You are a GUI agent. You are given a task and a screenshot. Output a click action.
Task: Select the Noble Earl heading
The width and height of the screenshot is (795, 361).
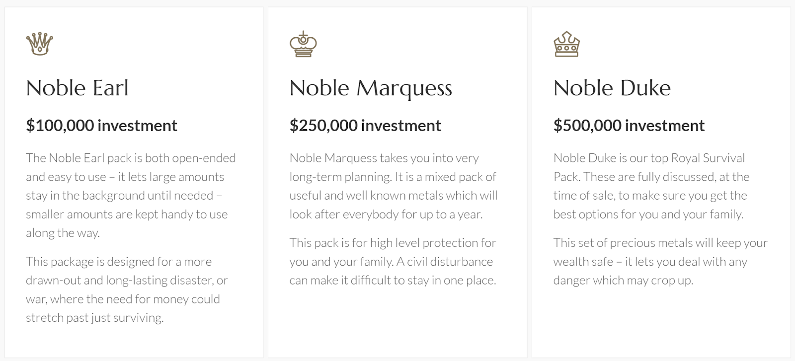(78, 88)
